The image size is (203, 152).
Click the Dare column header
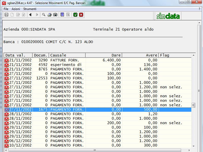click(x=104, y=55)
